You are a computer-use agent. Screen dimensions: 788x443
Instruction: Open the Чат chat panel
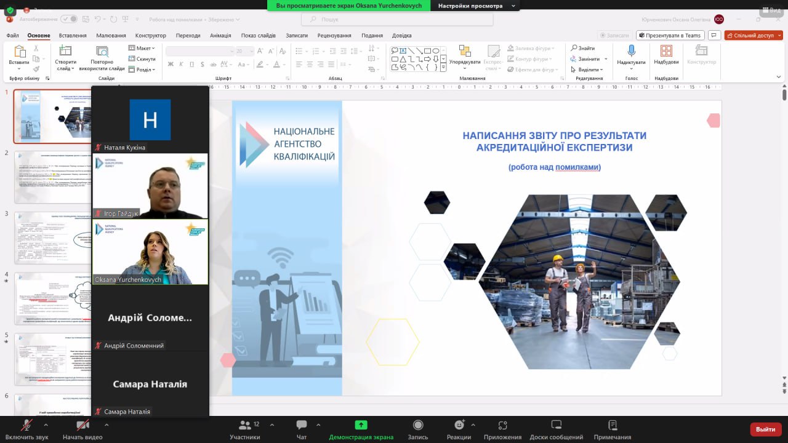[x=302, y=425]
